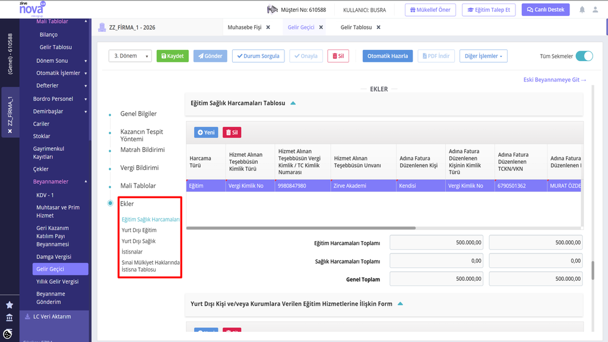Click the table's horizontal scrollbar
608x342 pixels.
tap(301, 228)
